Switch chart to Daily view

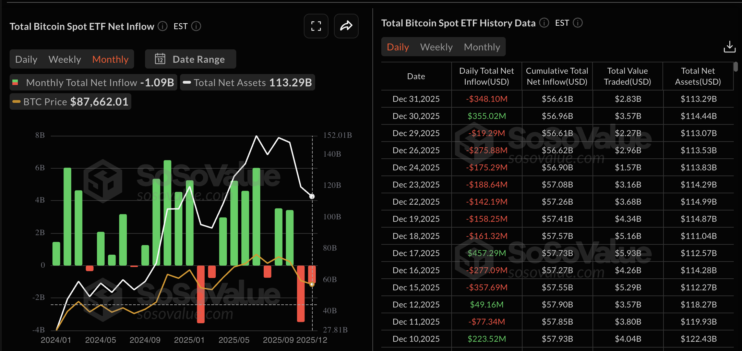tap(26, 59)
